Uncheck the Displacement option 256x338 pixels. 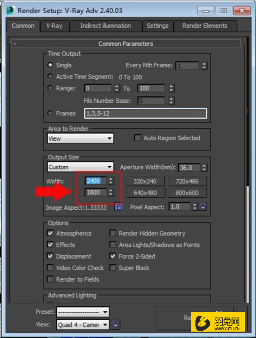tap(50, 256)
